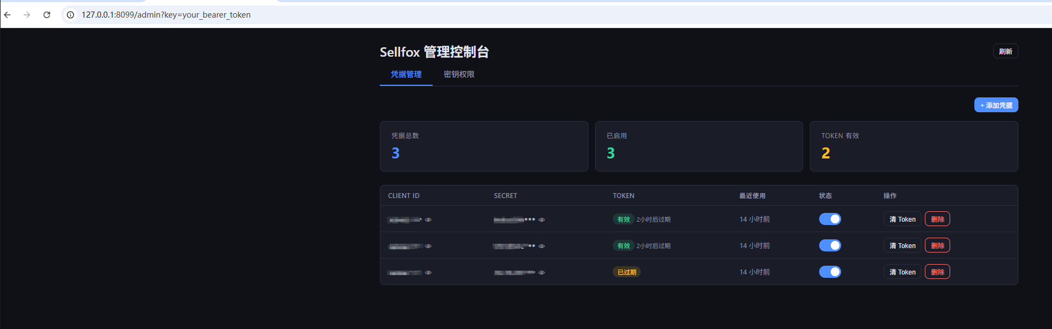Click 清 Token in the second credential row
The height and width of the screenshot is (329, 1052).
(x=902, y=245)
